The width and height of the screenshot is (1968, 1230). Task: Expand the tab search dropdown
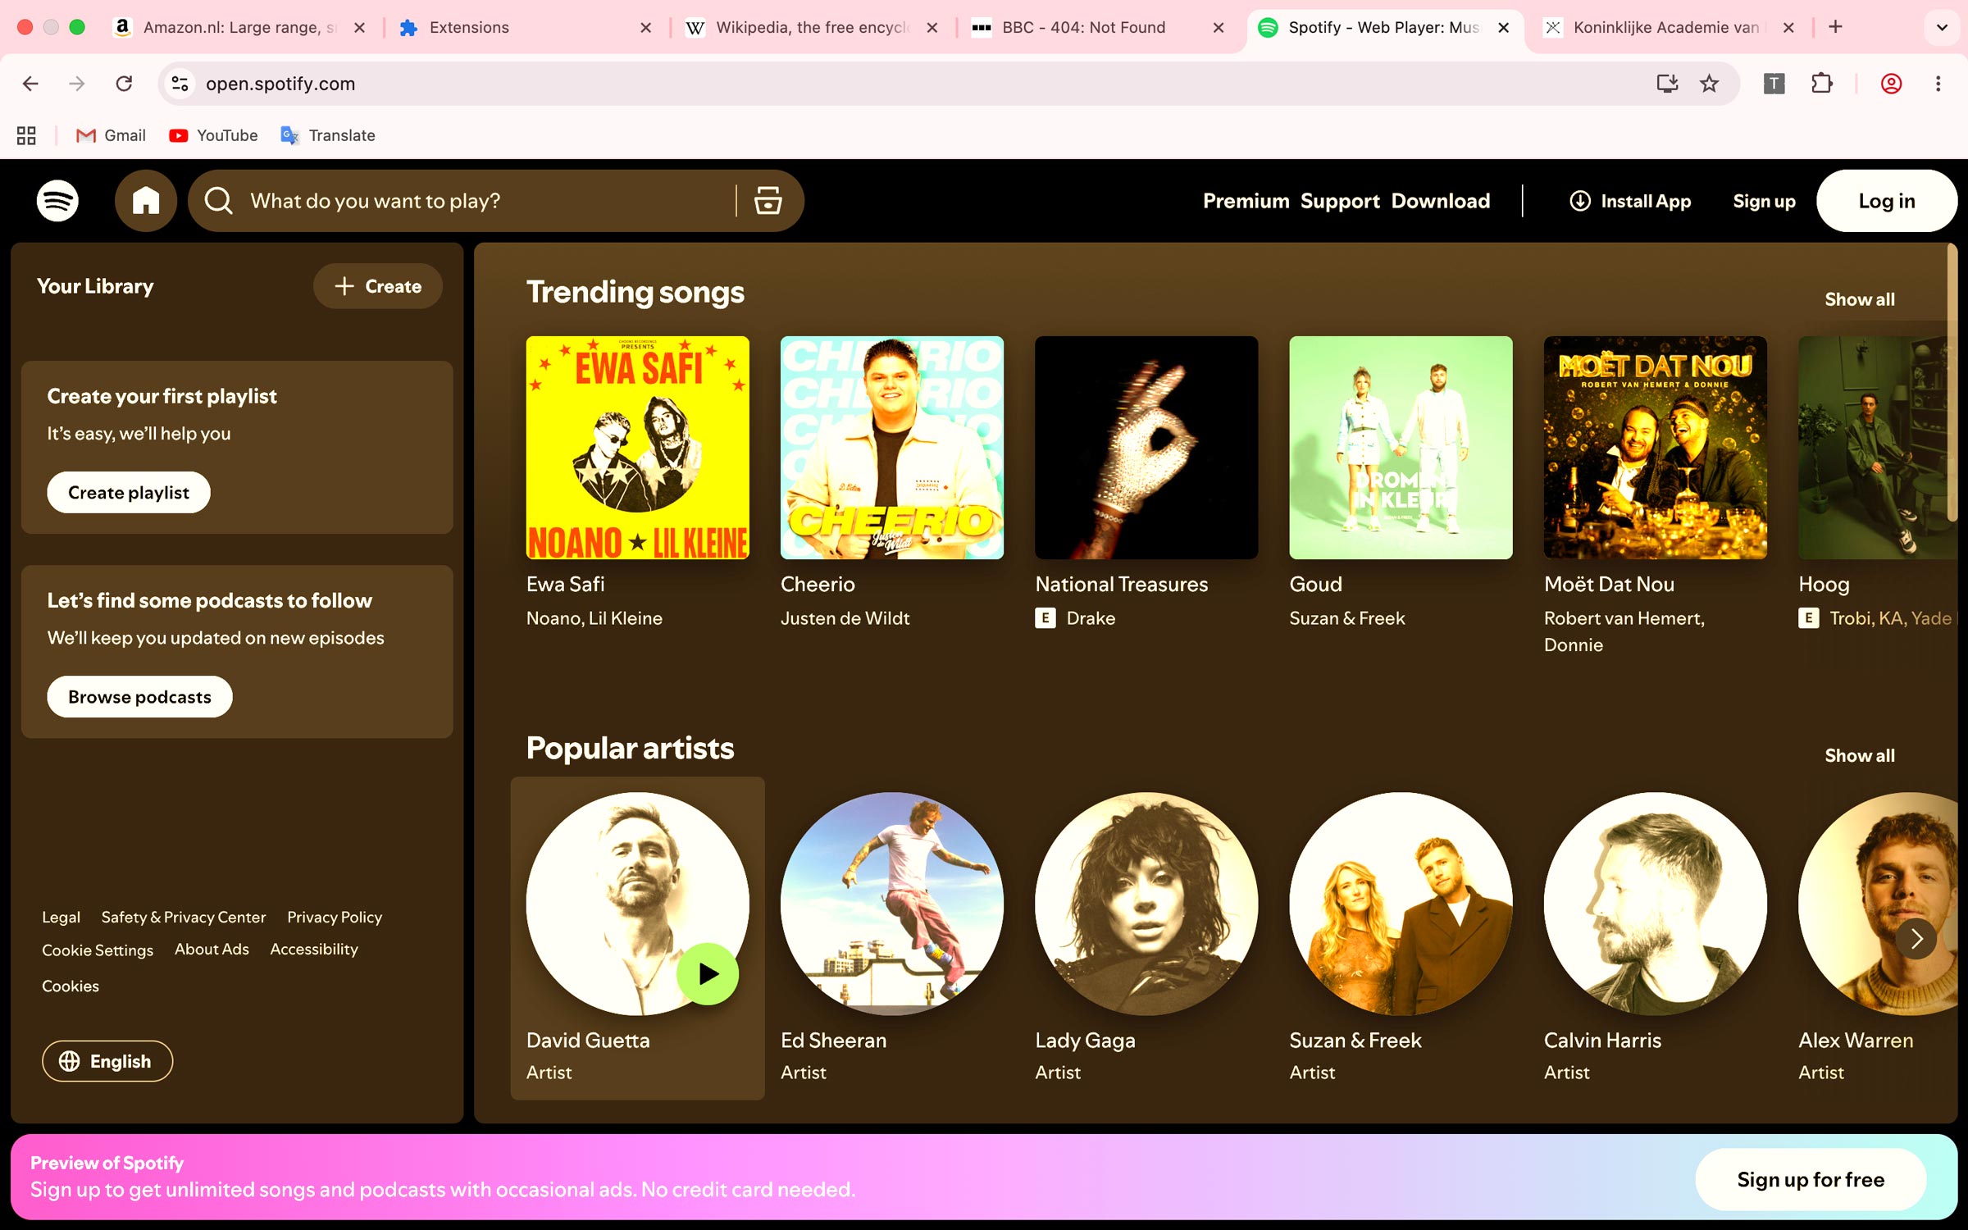tap(1941, 27)
